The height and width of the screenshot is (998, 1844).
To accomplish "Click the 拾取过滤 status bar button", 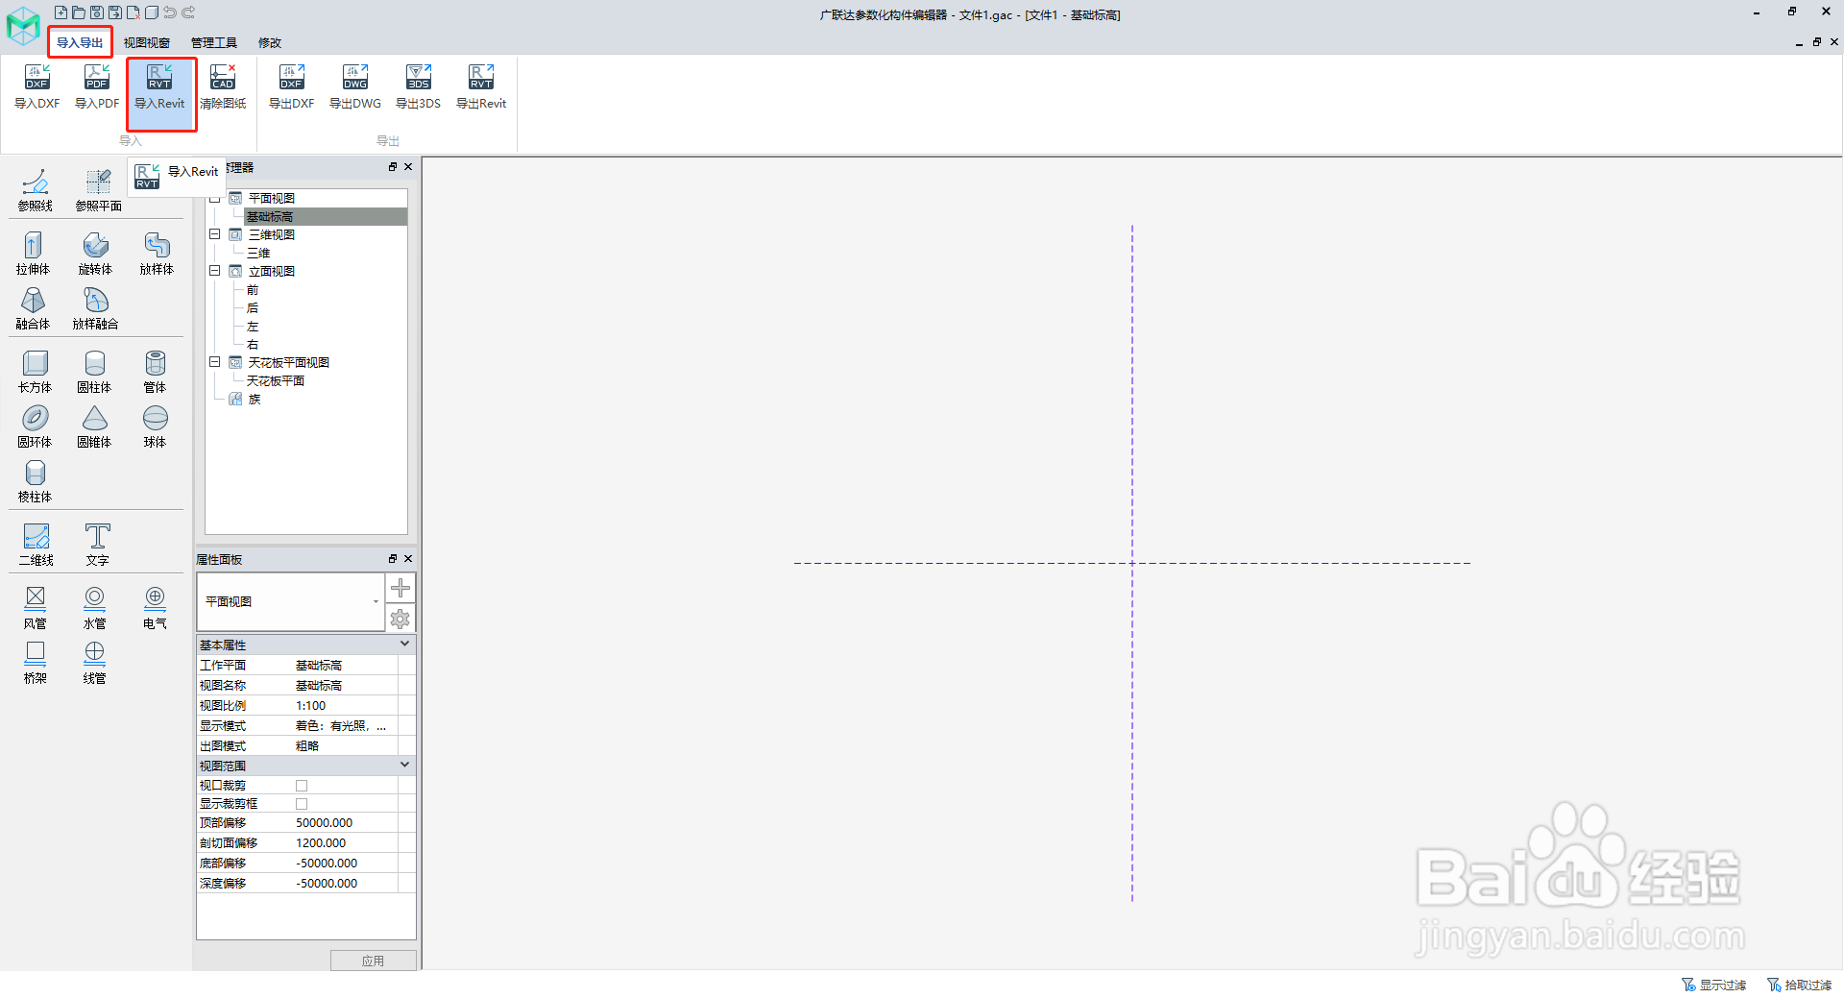I will coord(1800,986).
